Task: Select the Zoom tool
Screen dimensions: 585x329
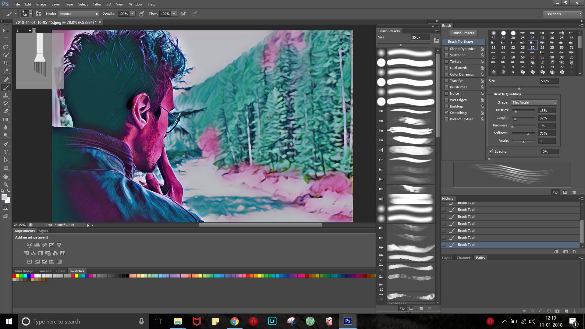Action: pyautogui.click(x=6, y=185)
